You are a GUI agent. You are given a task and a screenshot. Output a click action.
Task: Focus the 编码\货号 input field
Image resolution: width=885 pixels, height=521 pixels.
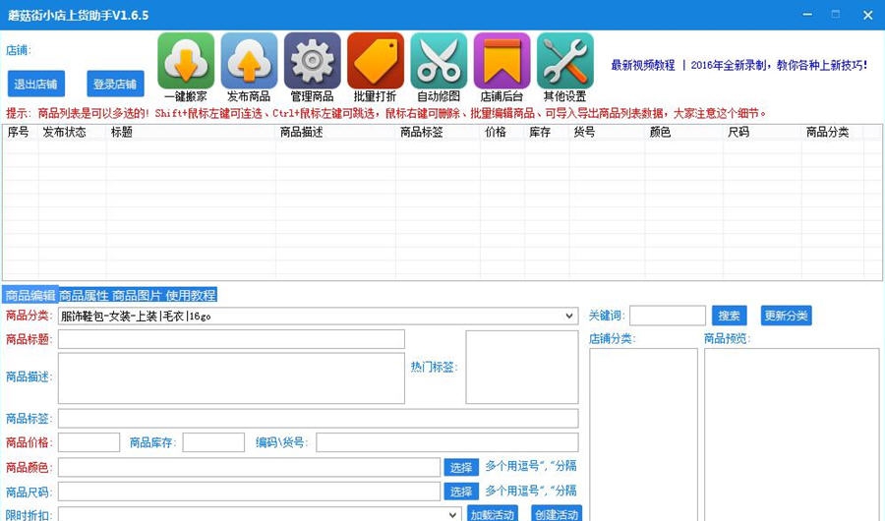(x=447, y=442)
